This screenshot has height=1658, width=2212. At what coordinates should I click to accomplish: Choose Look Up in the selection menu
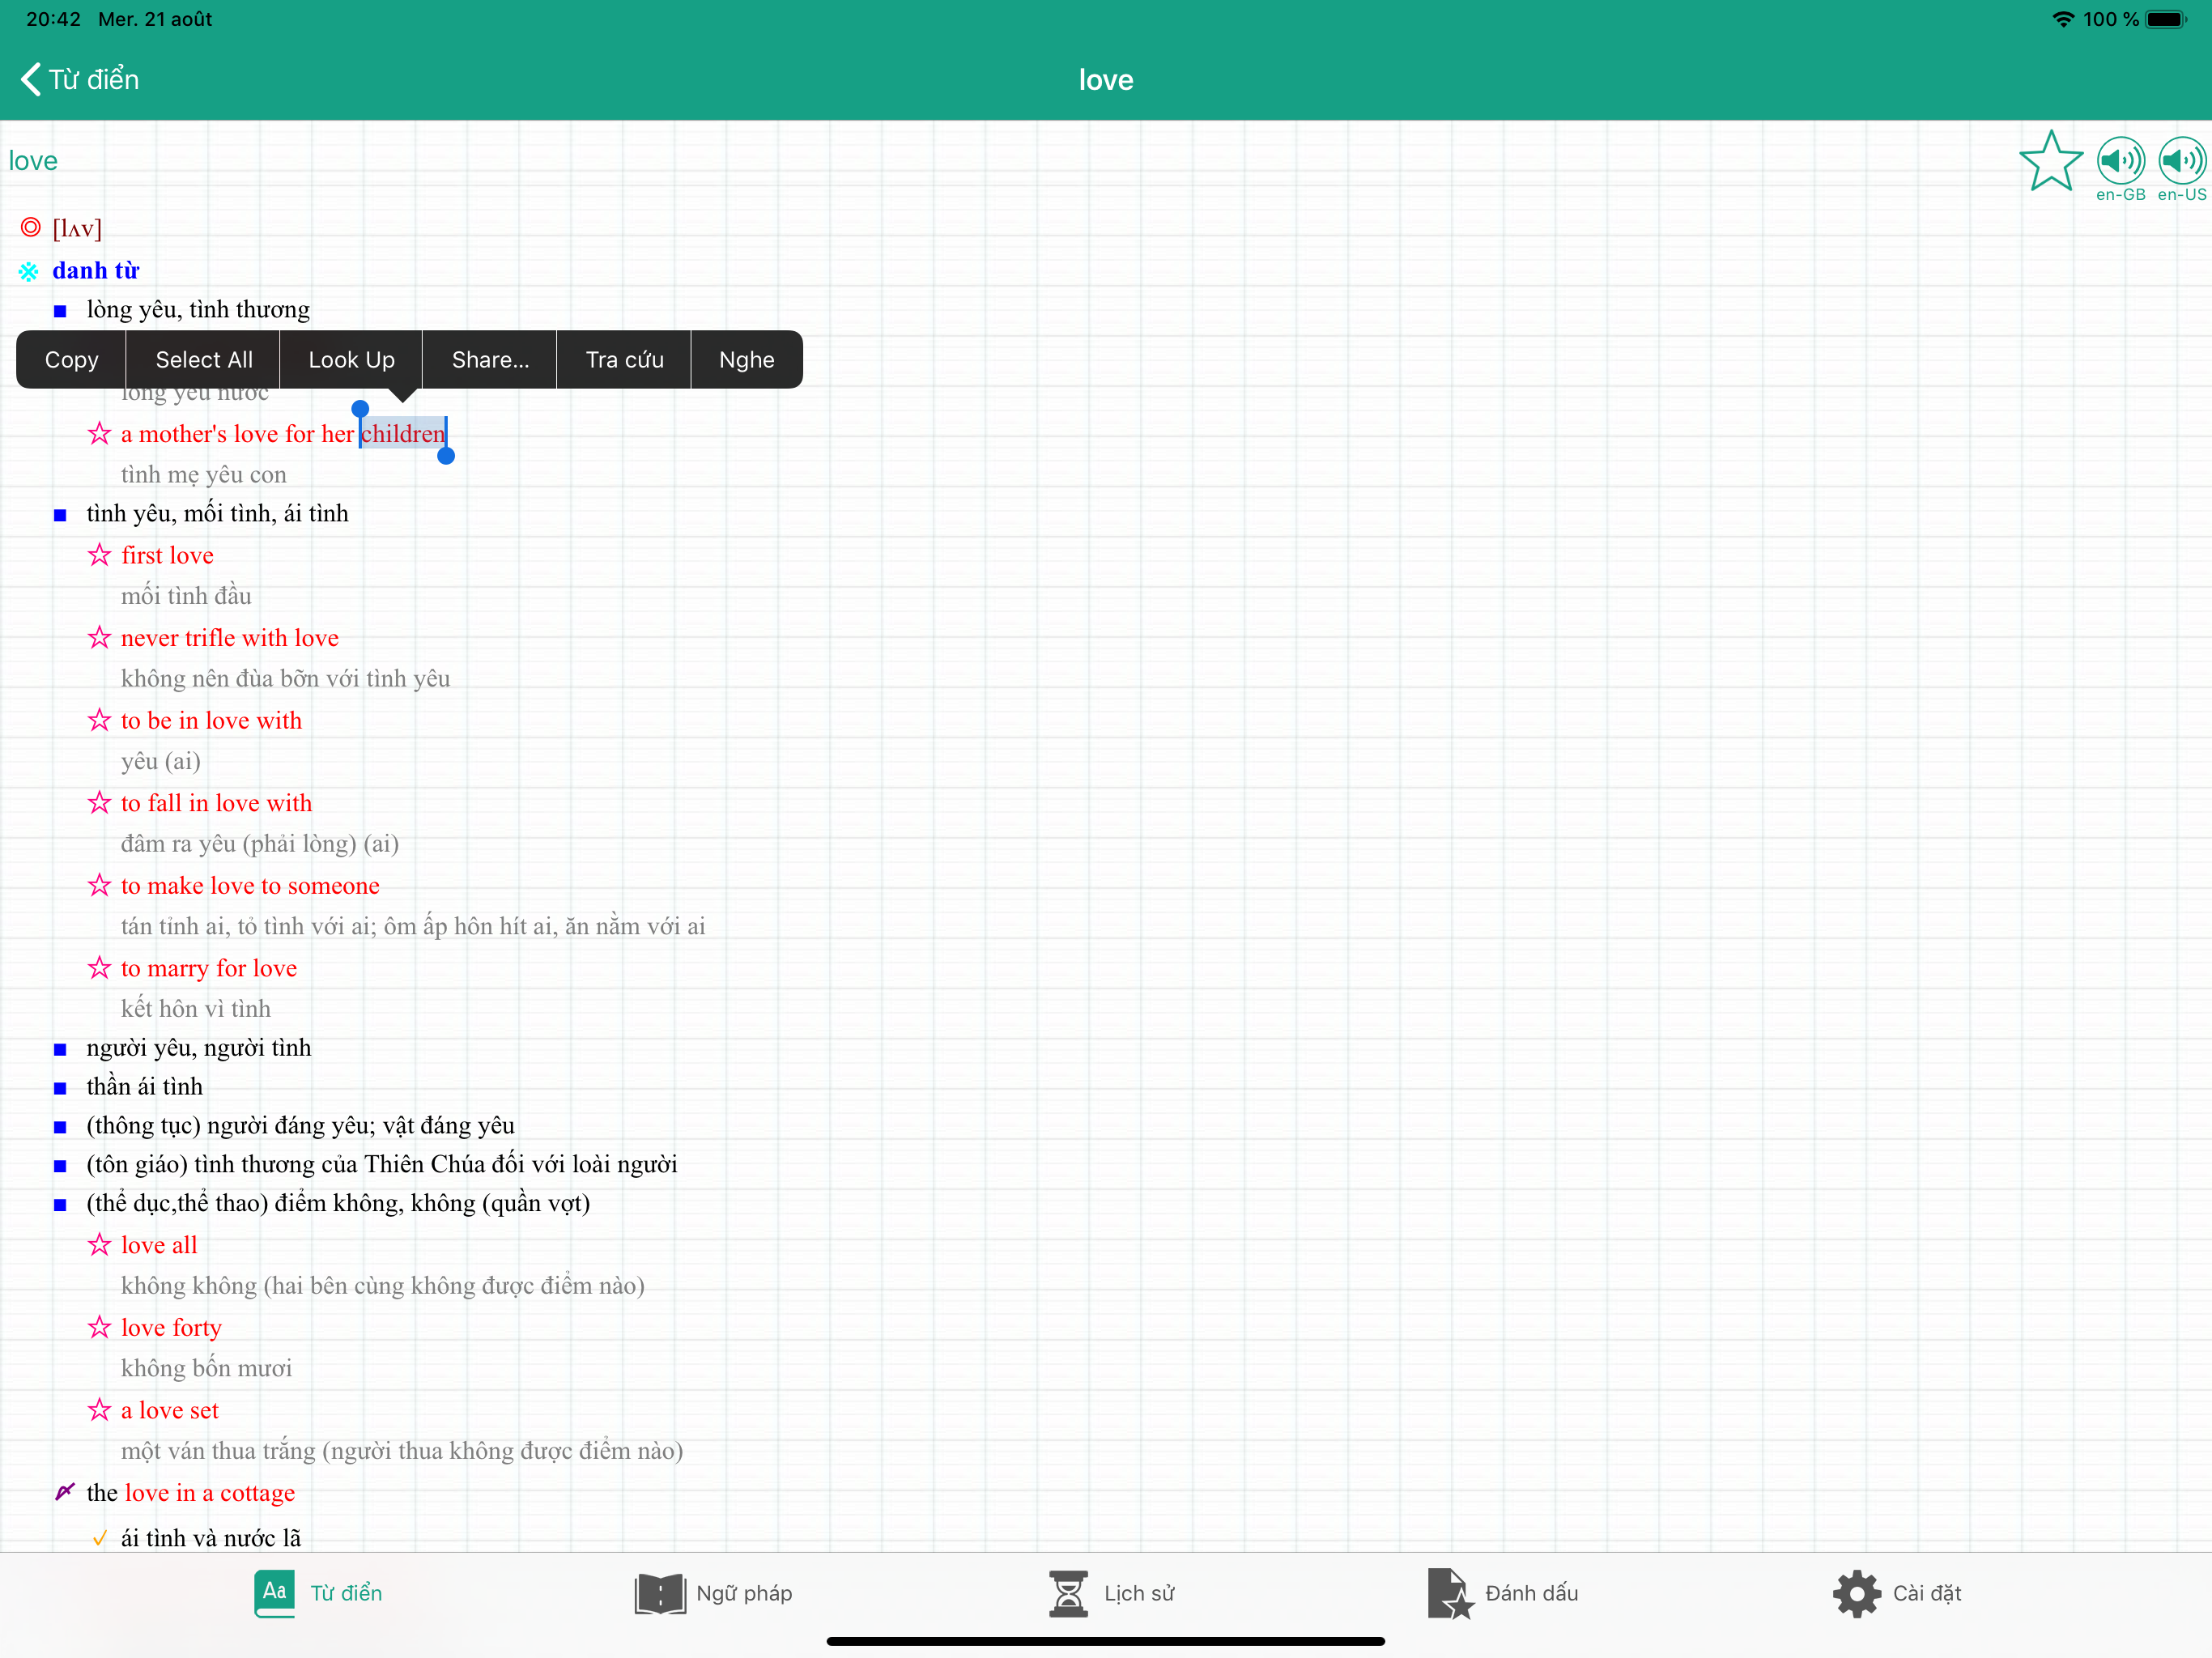pos(352,359)
